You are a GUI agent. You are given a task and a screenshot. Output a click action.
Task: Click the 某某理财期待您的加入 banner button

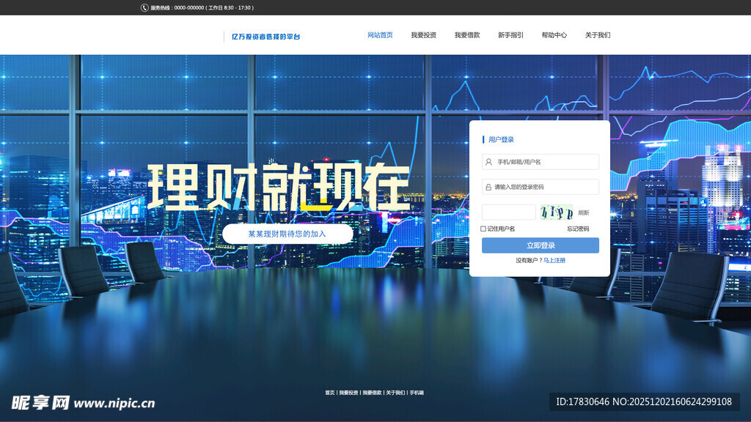(287, 234)
